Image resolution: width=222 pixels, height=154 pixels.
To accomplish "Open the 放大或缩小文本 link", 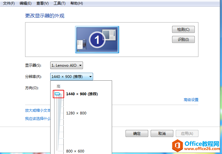I will [x=38, y=110].
